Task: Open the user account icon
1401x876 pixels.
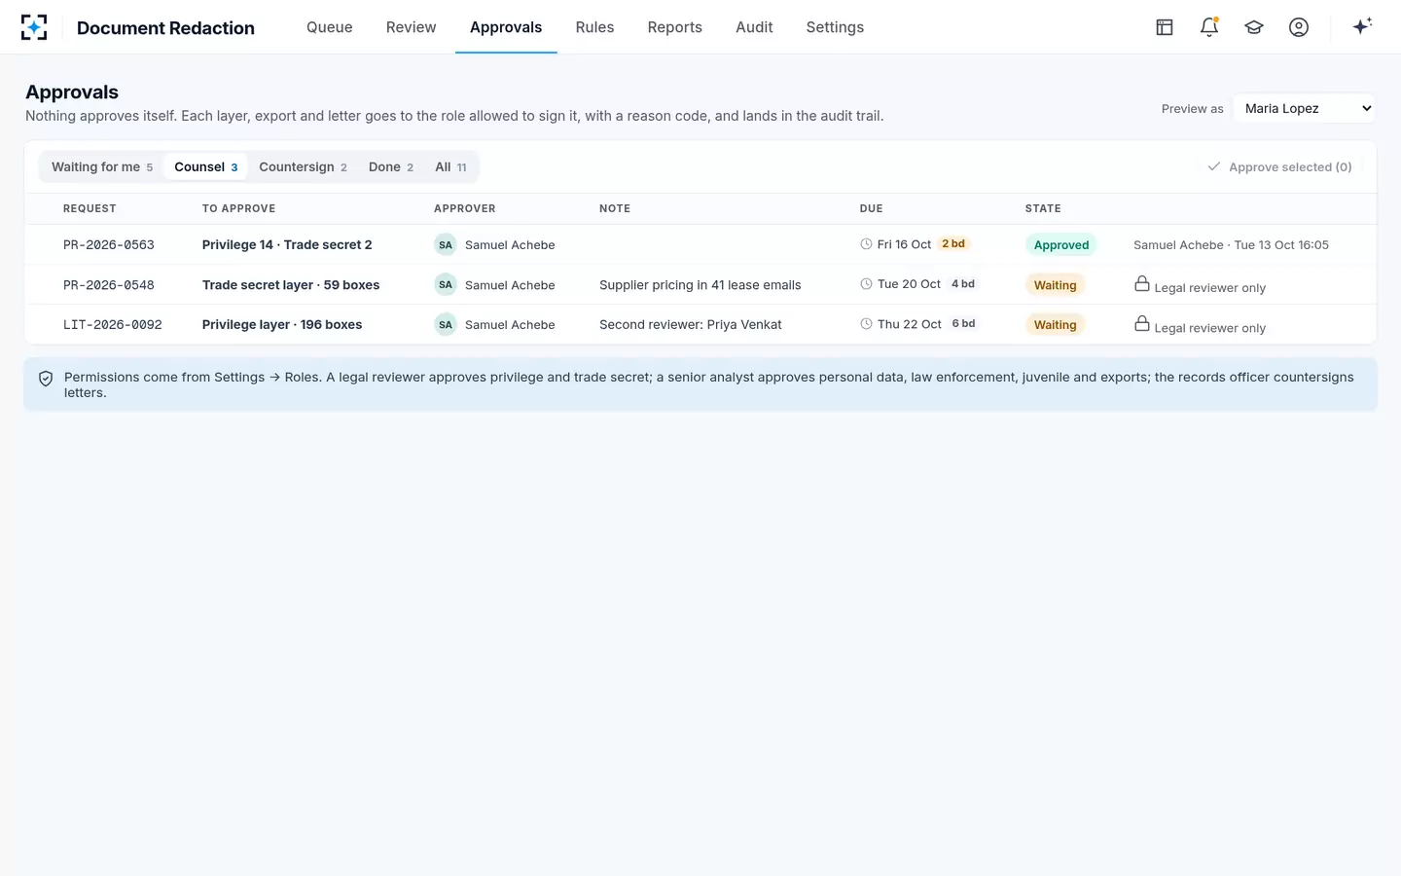Action: click(x=1299, y=27)
